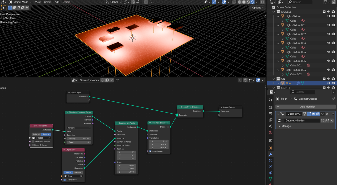This screenshot has width=337, height=185.
Task: Switch viewport shading to Solid mode
Action: pos(244,2)
